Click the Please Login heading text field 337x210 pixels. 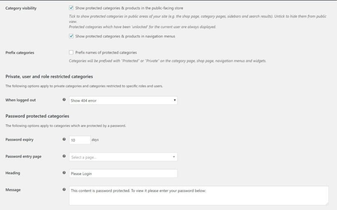123,173
